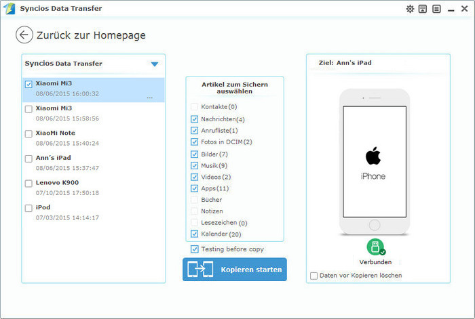Uncheck the Nachrichten checkbox
The image size is (475, 319).
pos(195,119)
